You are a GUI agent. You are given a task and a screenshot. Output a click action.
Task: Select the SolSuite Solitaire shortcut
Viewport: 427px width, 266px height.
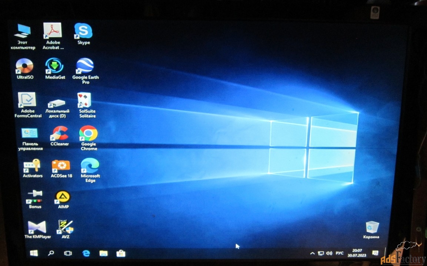point(87,105)
